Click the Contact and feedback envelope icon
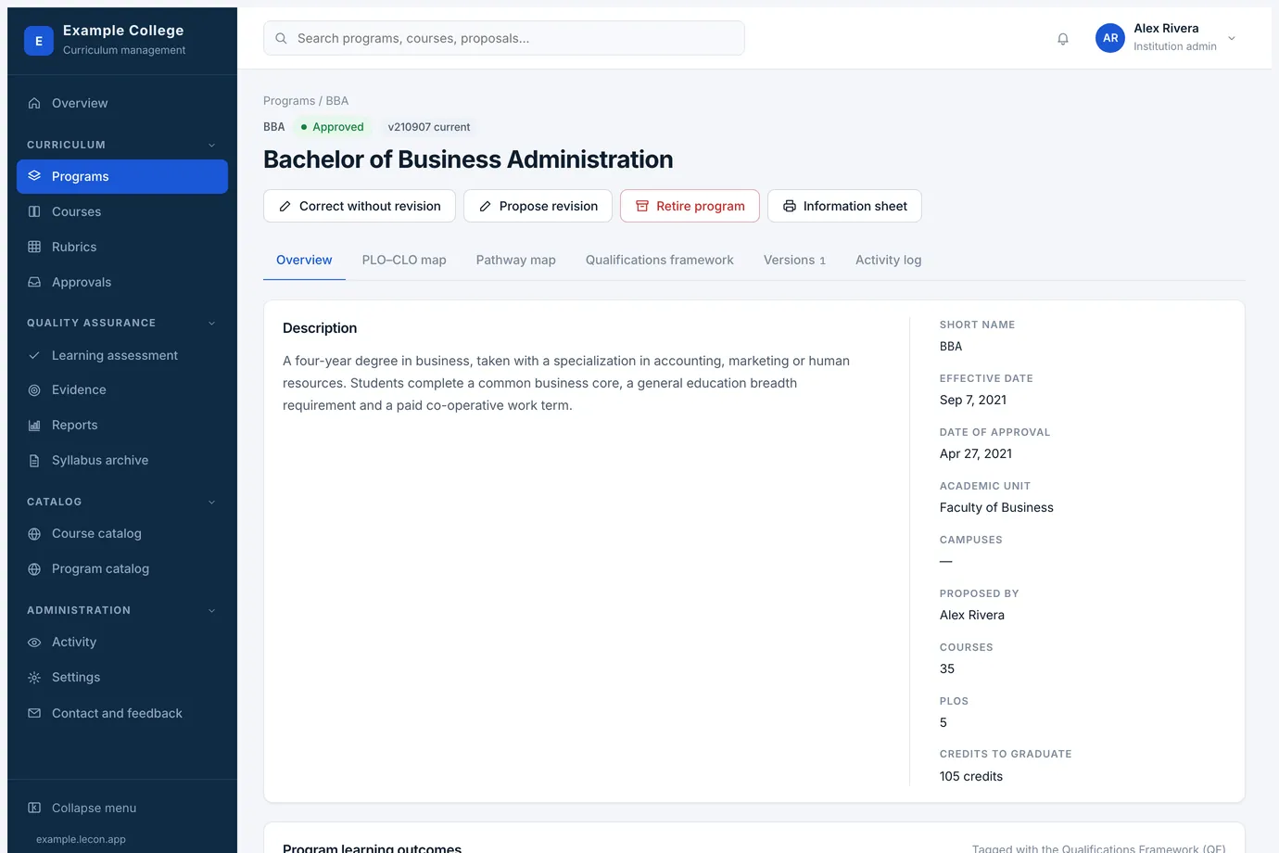The width and height of the screenshot is (1279, 853). coord(34,713)
